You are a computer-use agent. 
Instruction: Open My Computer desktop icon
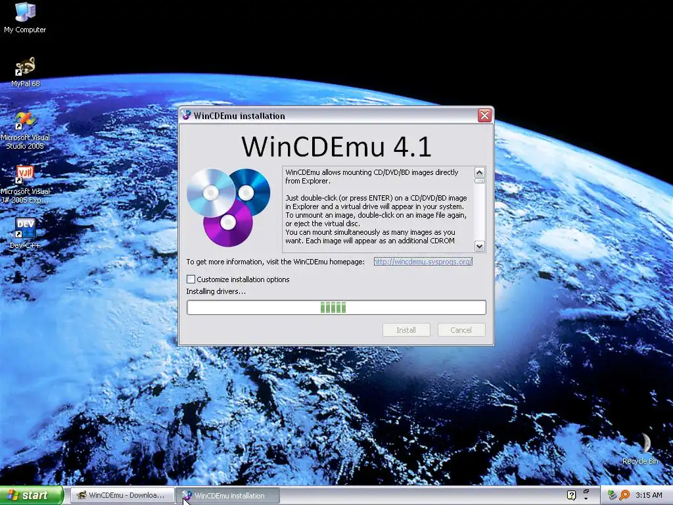pyautogui.click(x=26, y=18)
